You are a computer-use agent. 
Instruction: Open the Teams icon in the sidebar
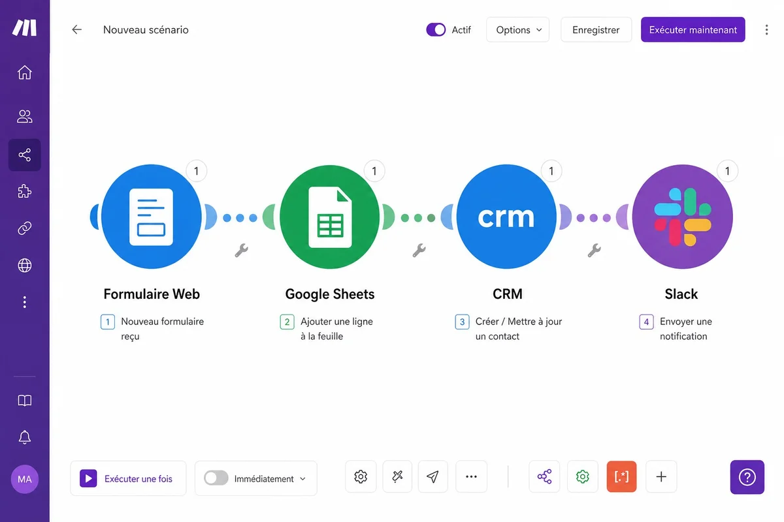[24, 116]
